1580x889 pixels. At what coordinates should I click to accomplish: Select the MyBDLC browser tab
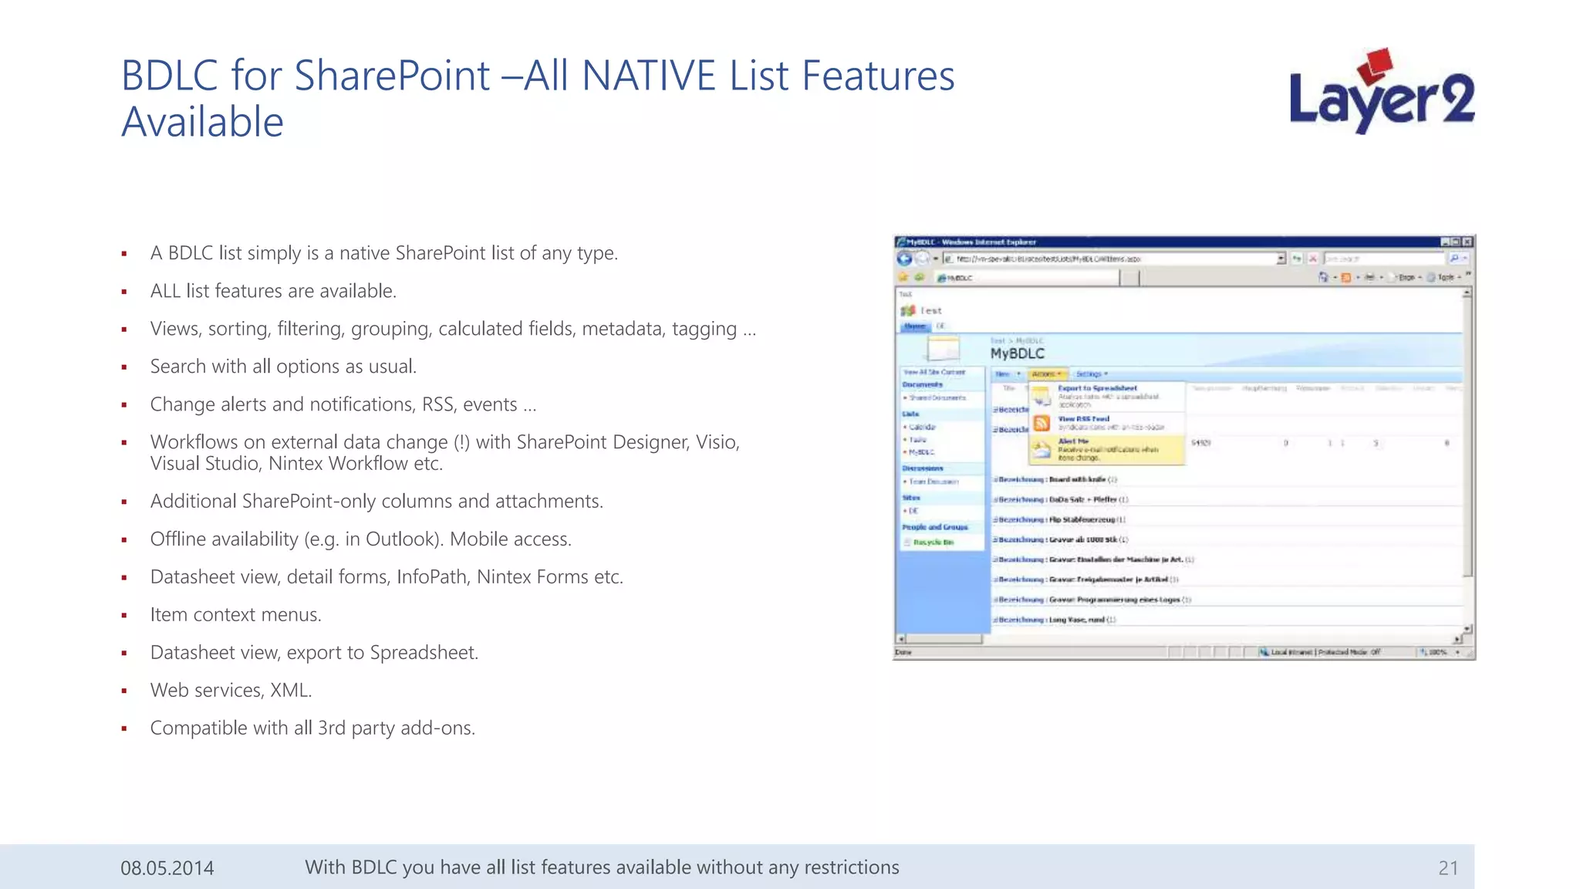(x=1026, y=278)
